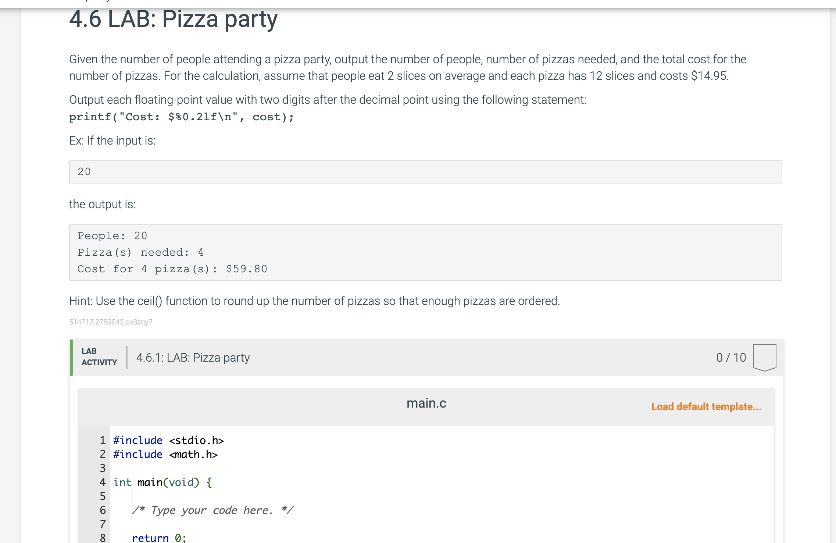Screen dimensions: 836x543
Task: Click line number 1 next to the include
Action: tap(103, 440)
